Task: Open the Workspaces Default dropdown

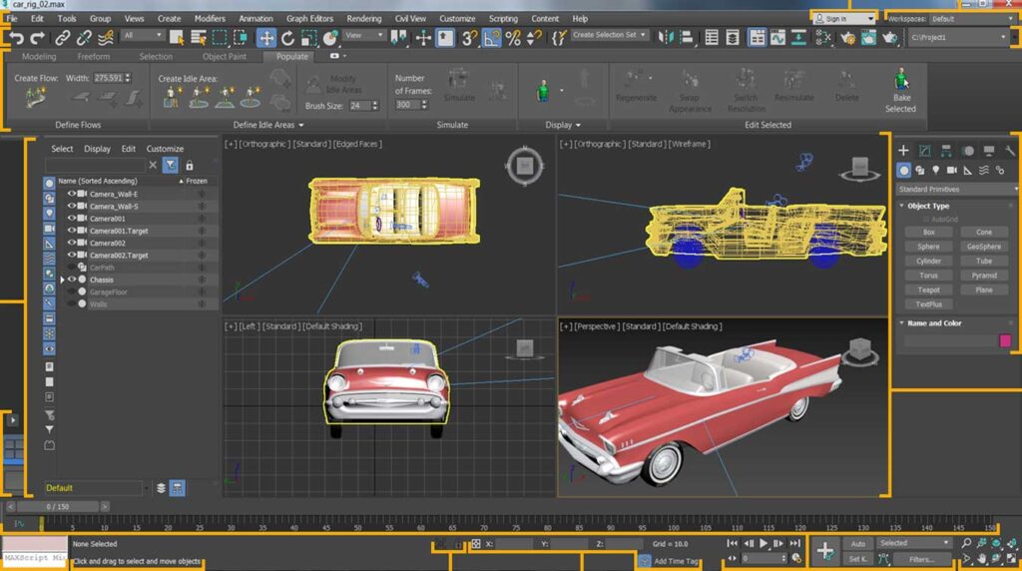Action: [968, 18]
